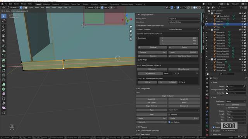Activate the Extrude Region tool
248x139 pixels.
click(3, 61)
